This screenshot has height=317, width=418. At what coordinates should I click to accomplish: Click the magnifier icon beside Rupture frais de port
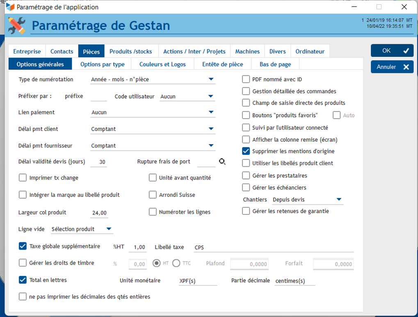(222, 162)
